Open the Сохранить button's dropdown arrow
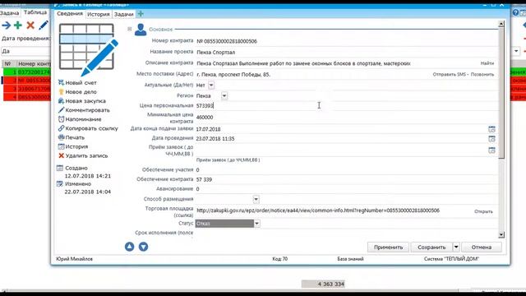Viewport: 526px width, 296px height. click(456, 247)
